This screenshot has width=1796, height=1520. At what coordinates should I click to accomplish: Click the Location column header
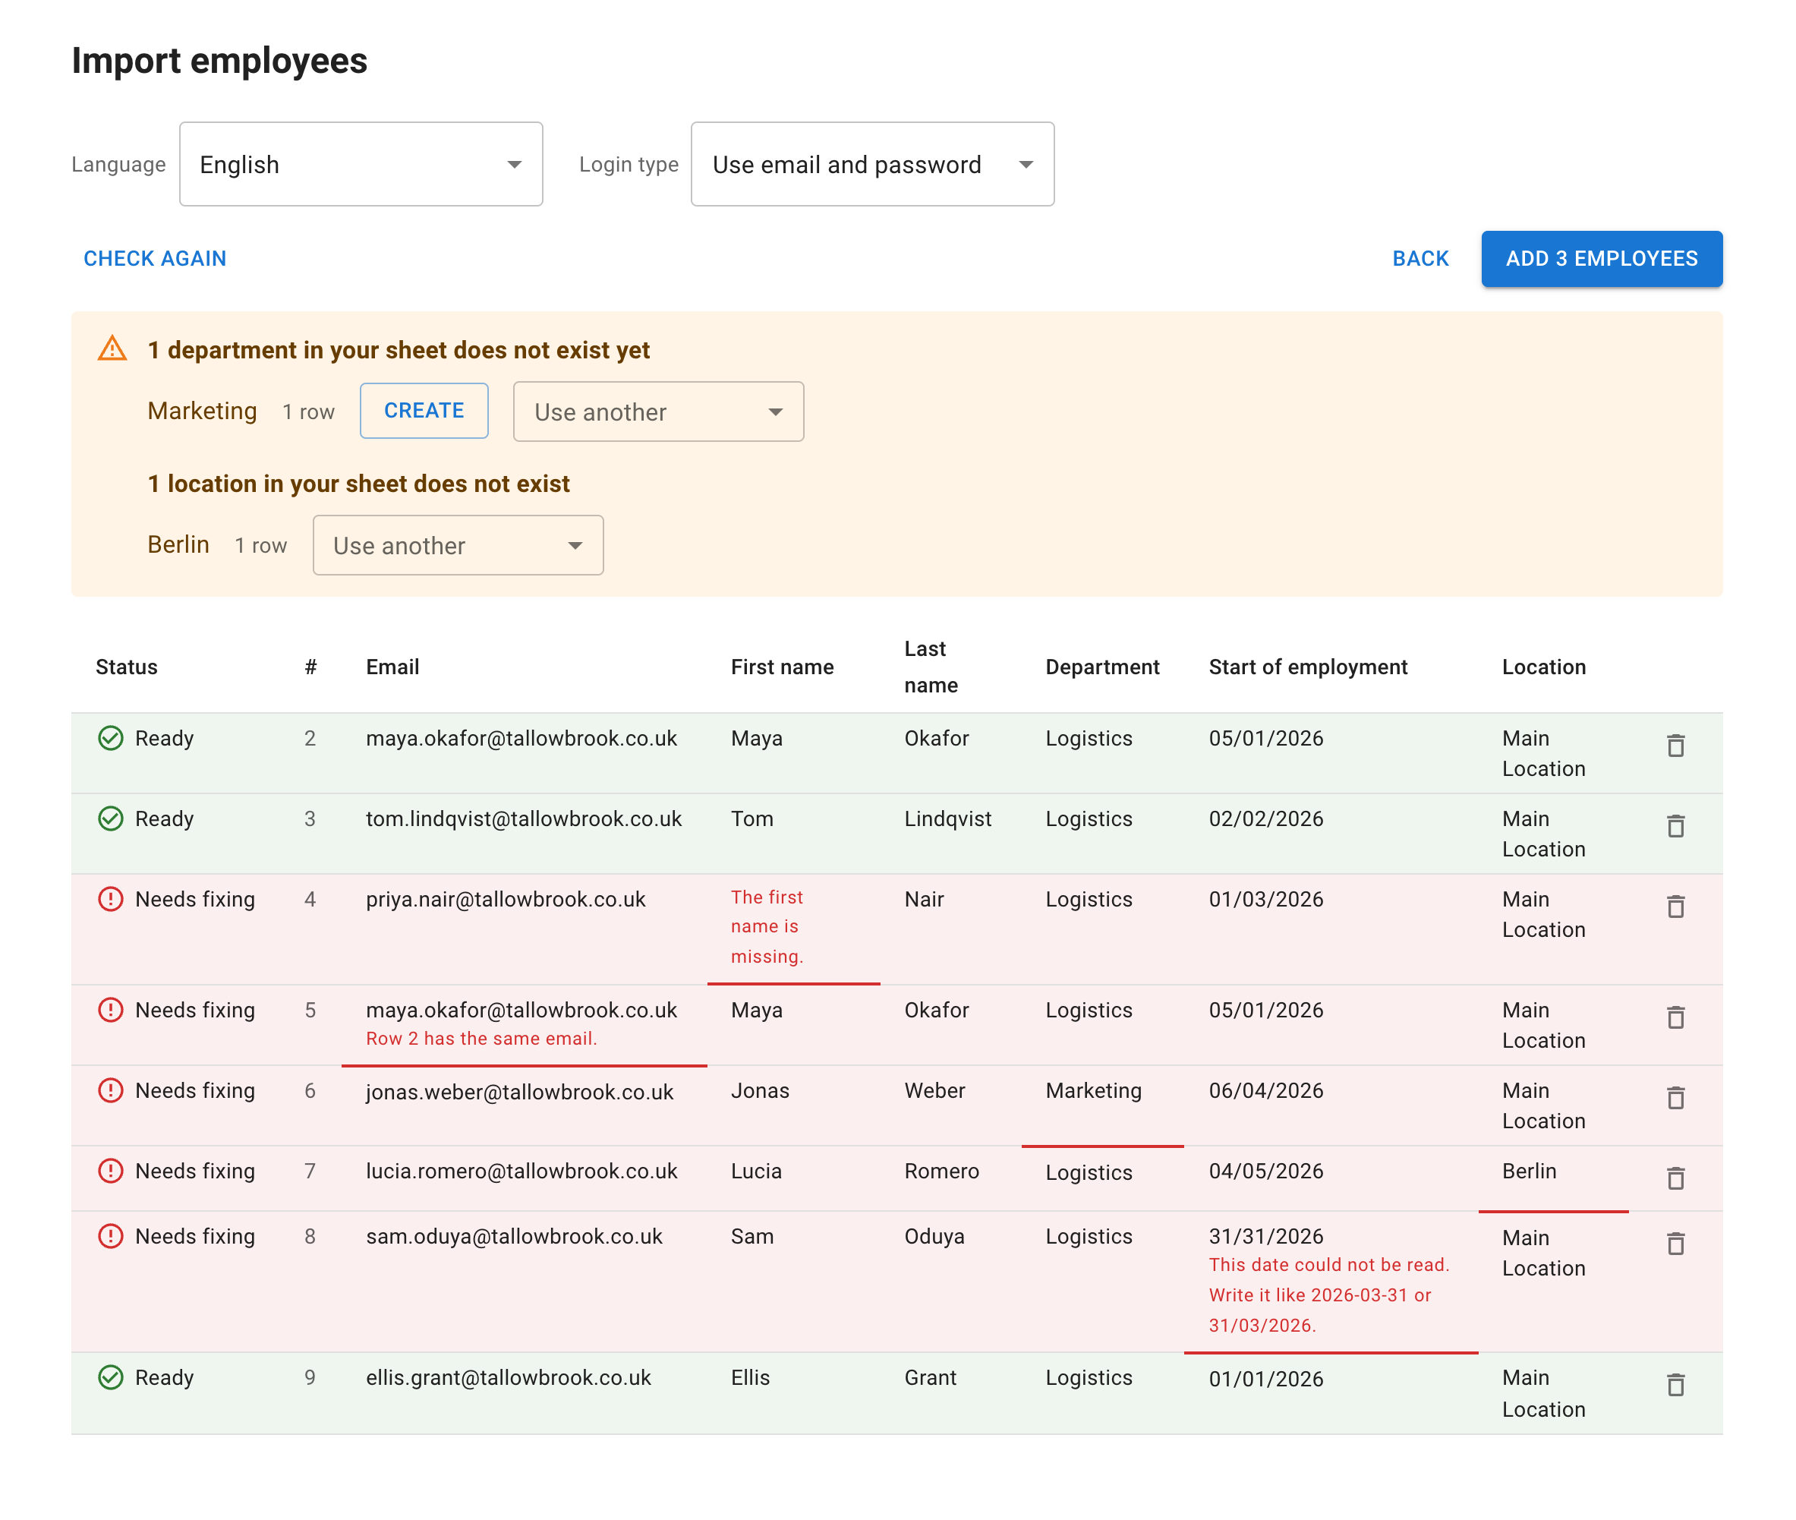tap(1544, 666)
